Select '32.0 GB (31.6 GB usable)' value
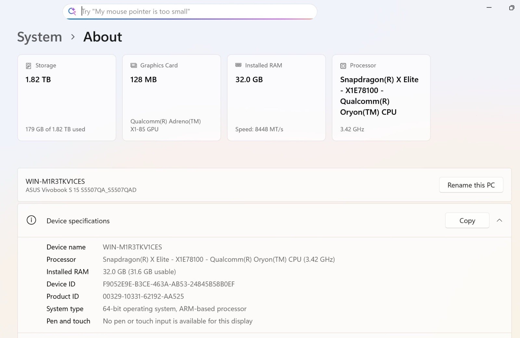The image size is (520, 338). click(x=139, y=272)
